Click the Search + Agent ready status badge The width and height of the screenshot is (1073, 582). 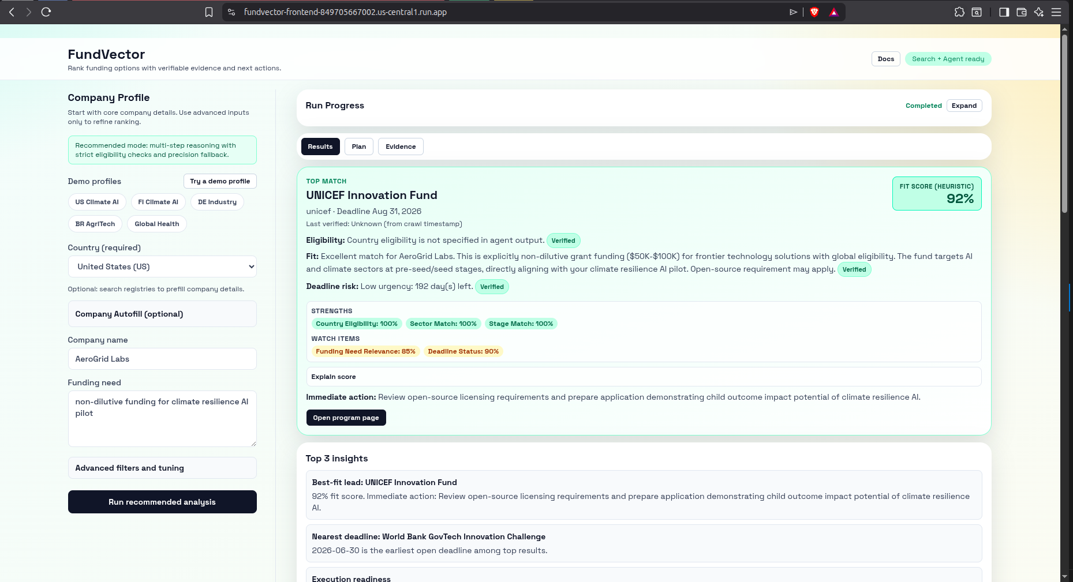point(948,59)
